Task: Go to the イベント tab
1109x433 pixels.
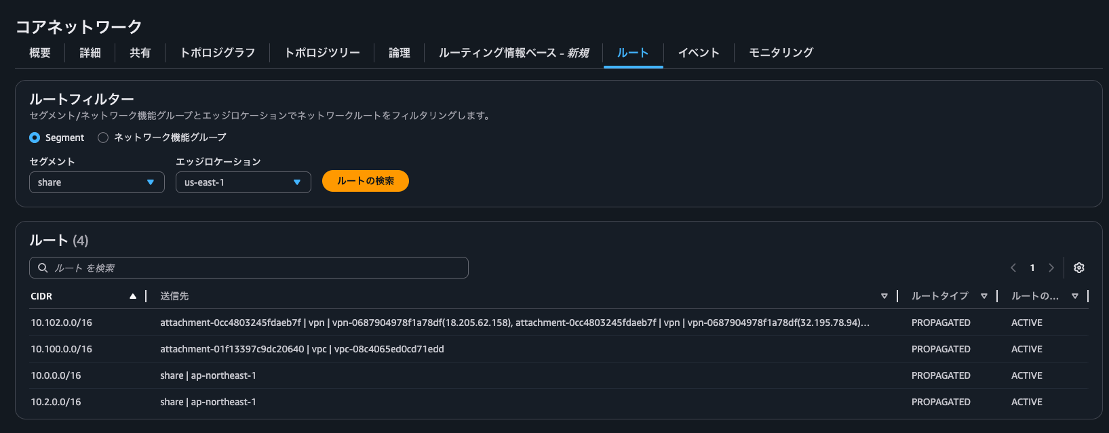Action: tap(698, 53)
